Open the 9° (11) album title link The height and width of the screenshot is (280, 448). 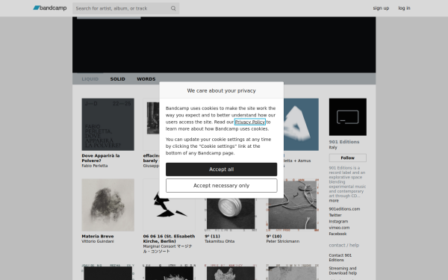coord(212,236)
